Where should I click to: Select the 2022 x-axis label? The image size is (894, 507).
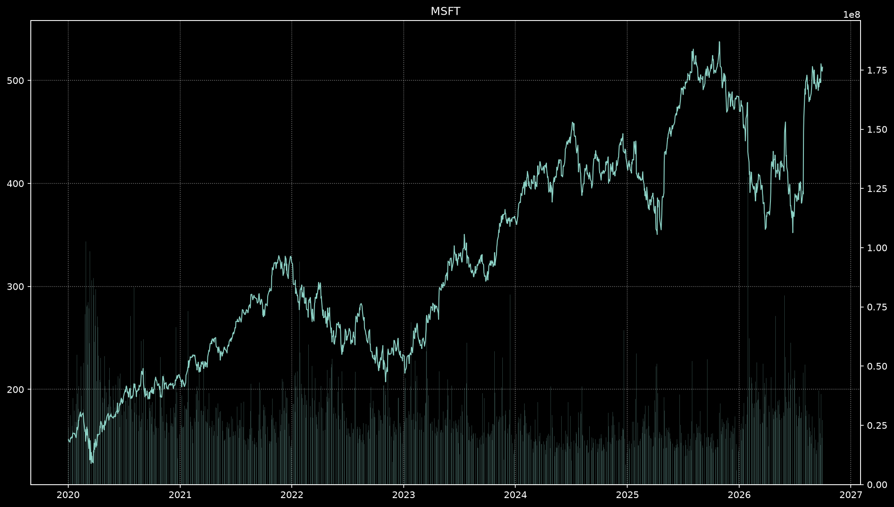[x=292, y=495]
